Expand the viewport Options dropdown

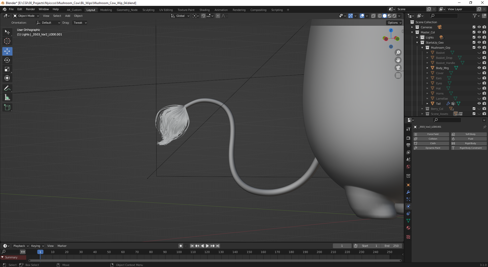click(394, 23)
